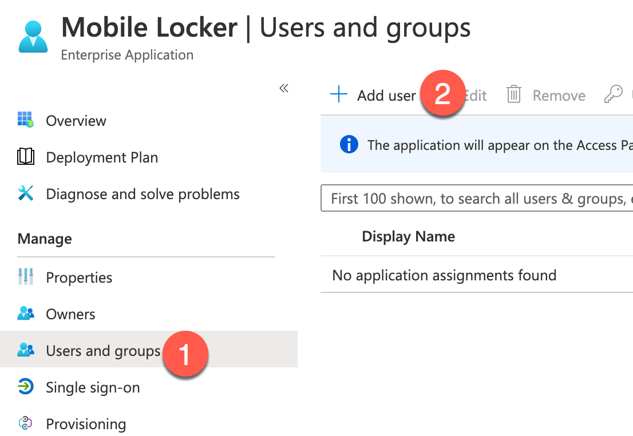
Task: Click the application Access Panel info message
Action: coord(500,145)
